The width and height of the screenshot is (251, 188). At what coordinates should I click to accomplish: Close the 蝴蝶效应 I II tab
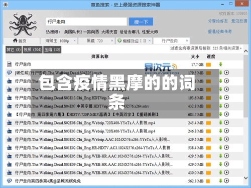pos(150,40)
